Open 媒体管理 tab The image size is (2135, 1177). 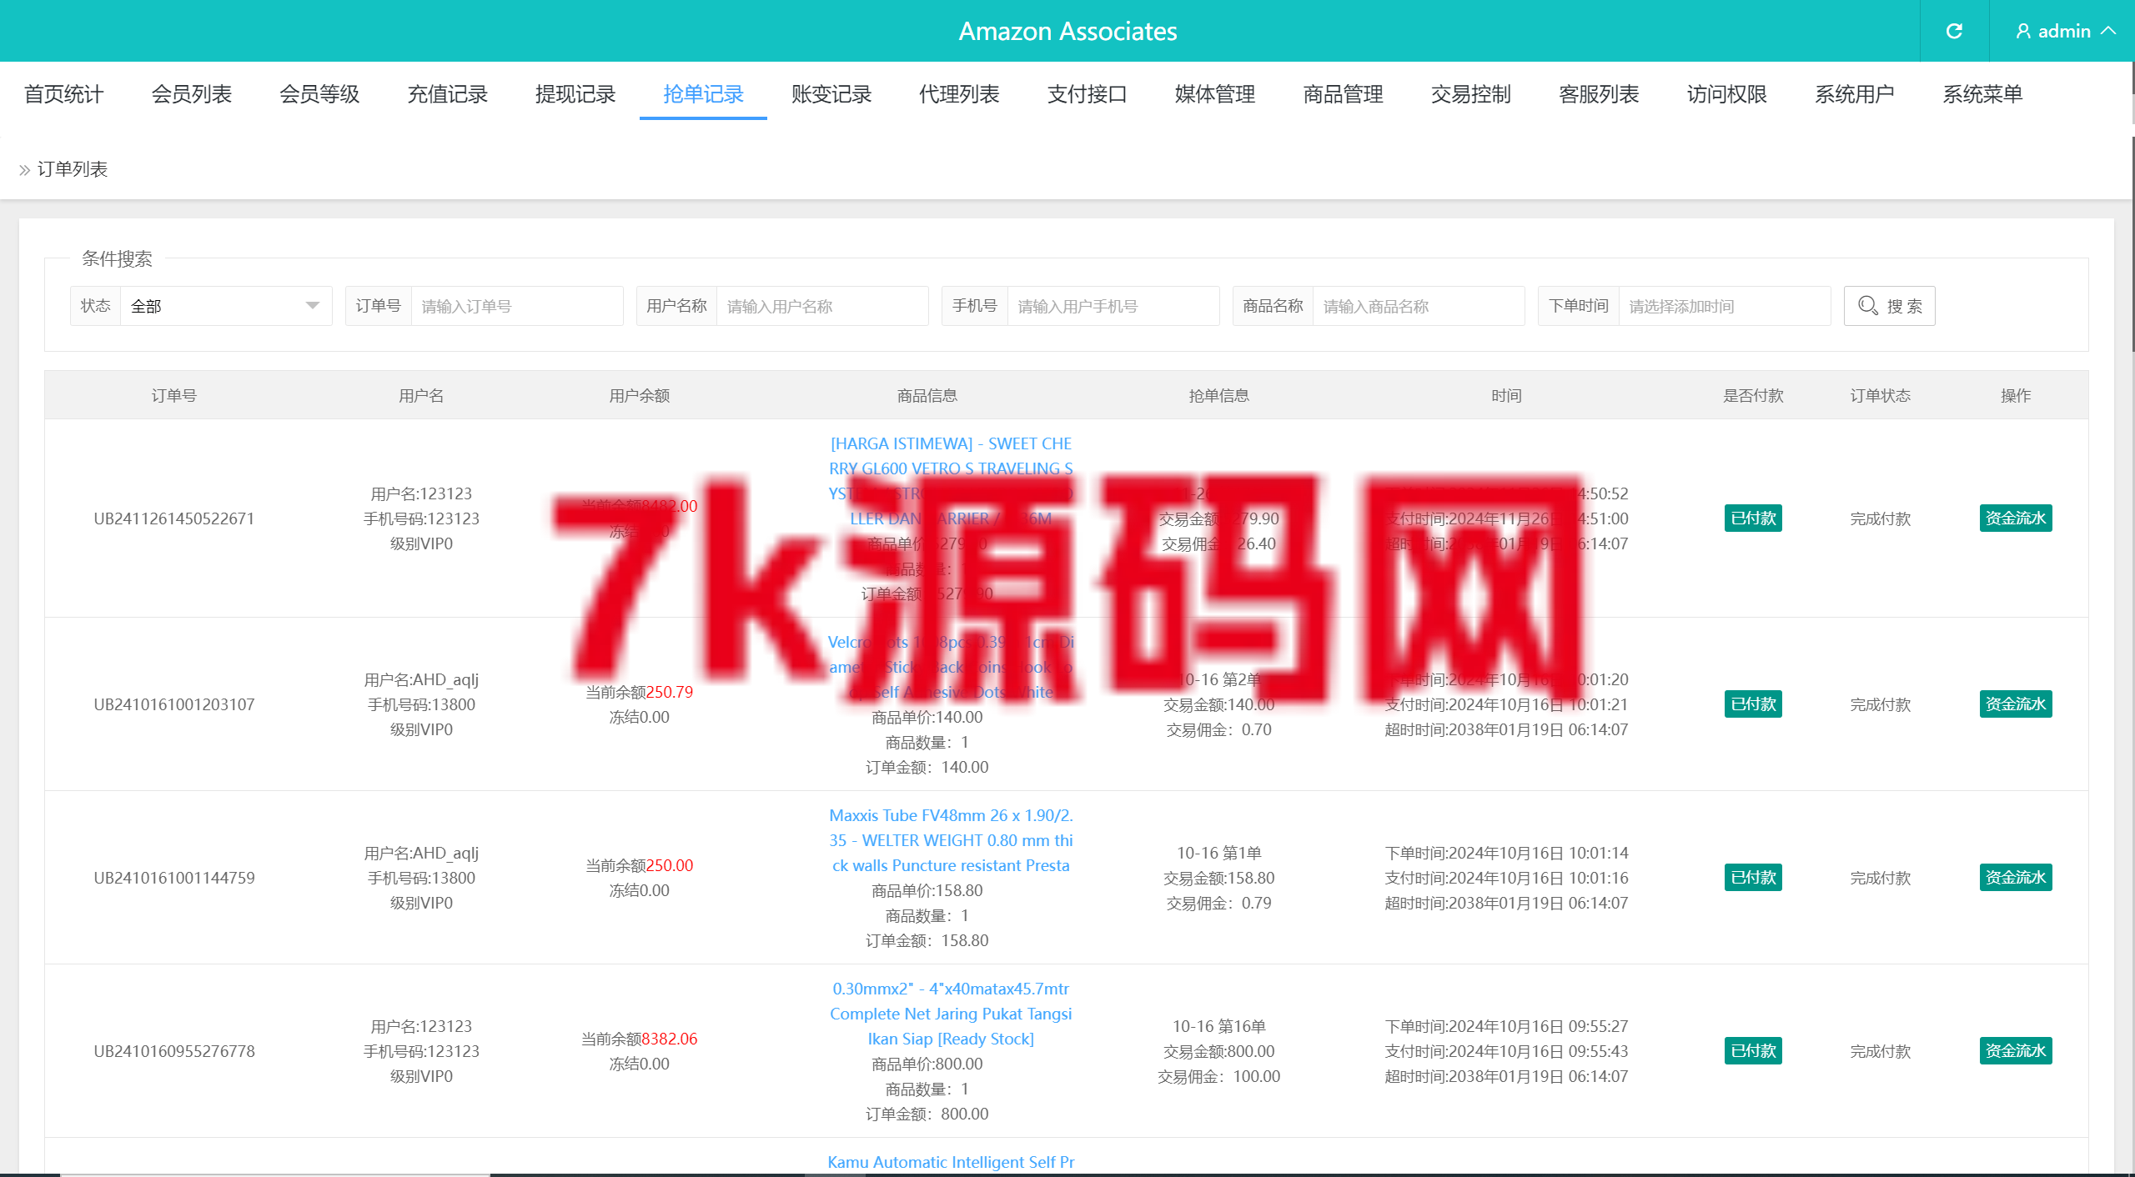point(1215,94)
